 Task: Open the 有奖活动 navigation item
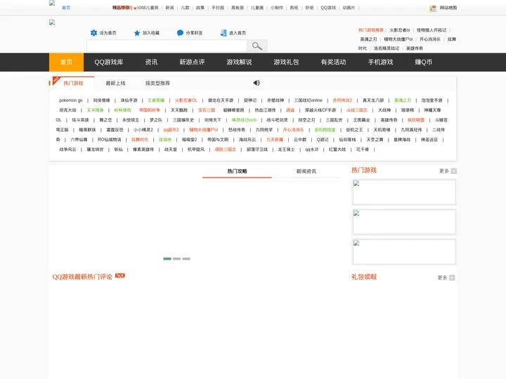[333, 62]
